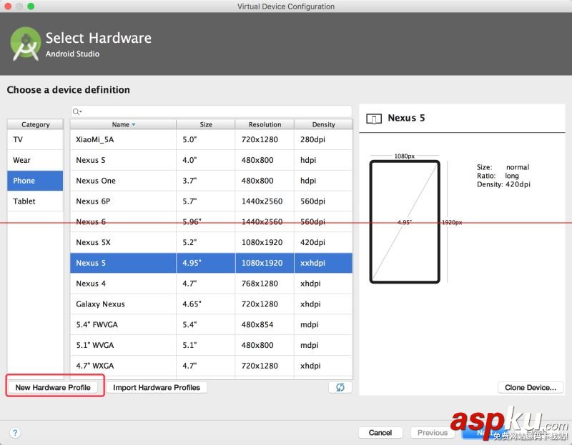
Task: Click the 5.96" size cell
Action: click(x=206, y=221)
